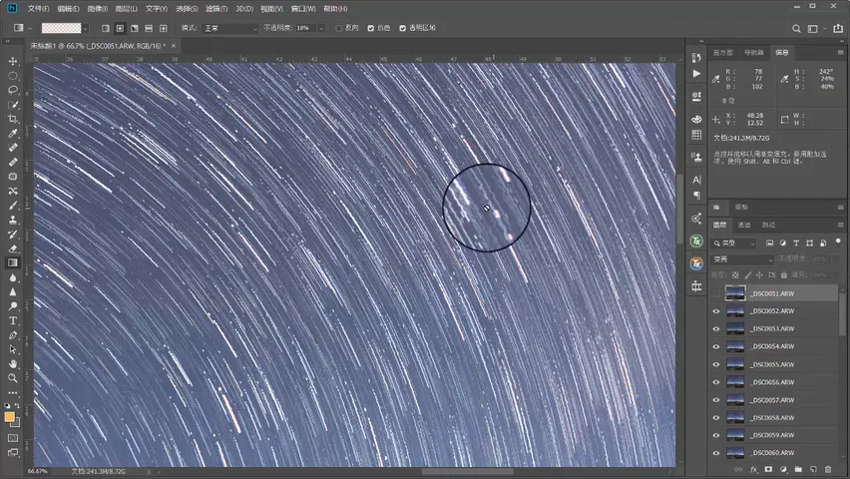Image resolution: width=850 pixels, height=479 pixels.
Task: Show the _DSC0051.ARW layer visibility
Action: coord(716,293)
